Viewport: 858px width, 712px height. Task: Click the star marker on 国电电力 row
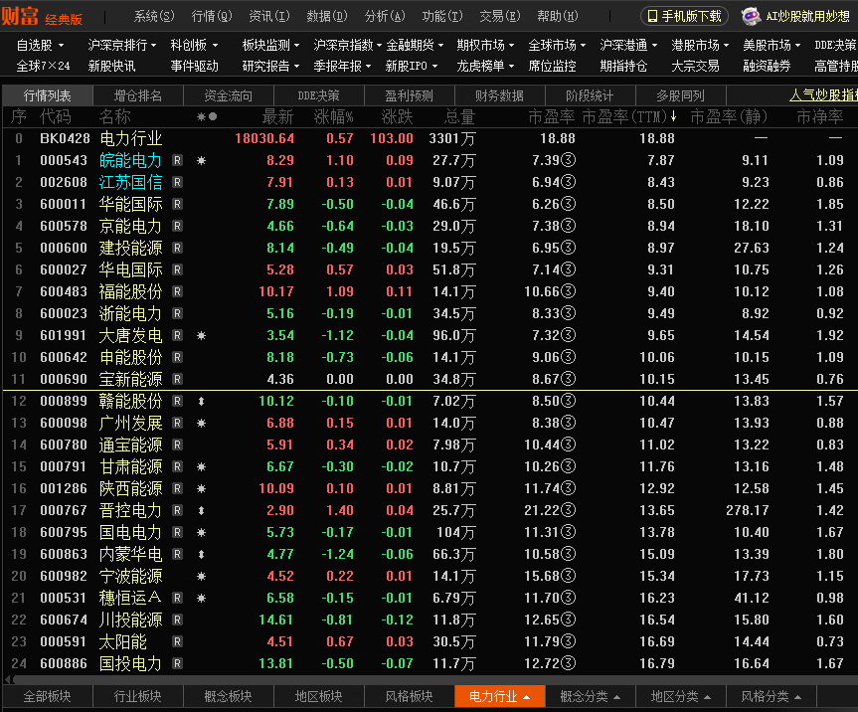pyautogui.click(x=202, y=532)
